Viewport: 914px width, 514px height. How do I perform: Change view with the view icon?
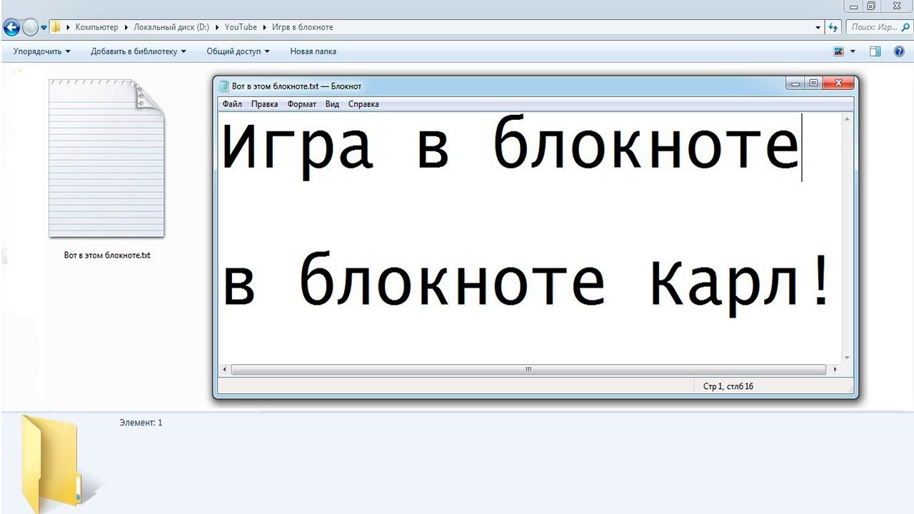coord(839,51)
